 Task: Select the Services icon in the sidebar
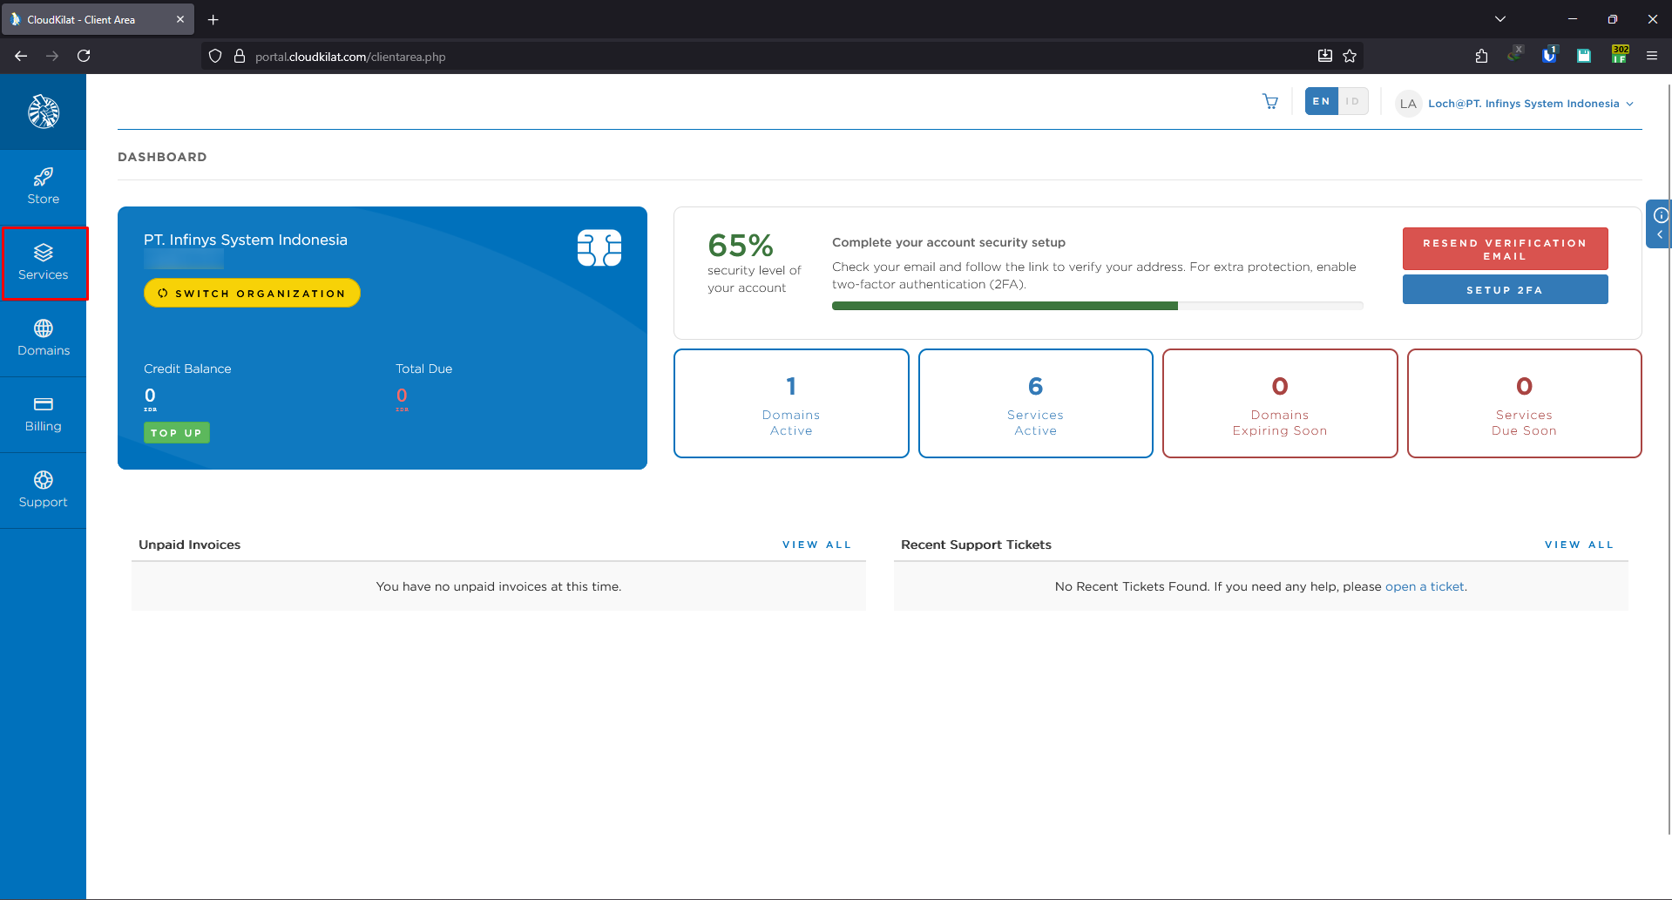pyautogui.click(x=43, y=262)
